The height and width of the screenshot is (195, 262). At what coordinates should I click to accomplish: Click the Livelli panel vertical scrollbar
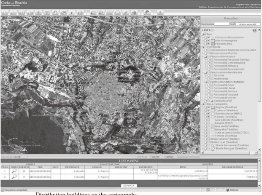[259, 89]
